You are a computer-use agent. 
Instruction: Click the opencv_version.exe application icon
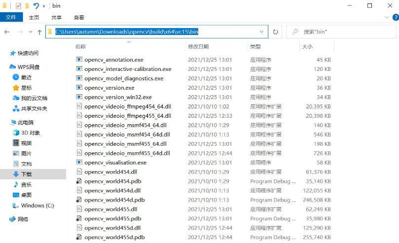tap(79, 88)
